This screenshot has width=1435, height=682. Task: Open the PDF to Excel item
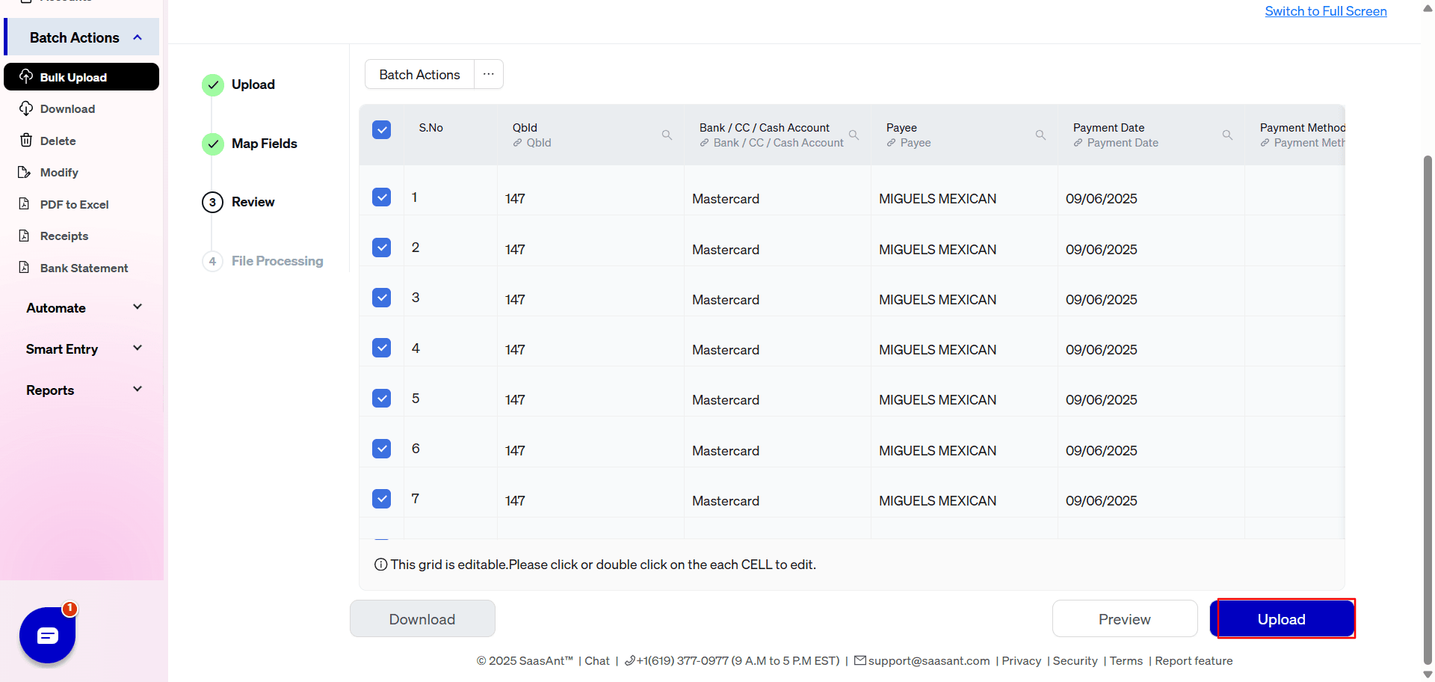point(81,204)
